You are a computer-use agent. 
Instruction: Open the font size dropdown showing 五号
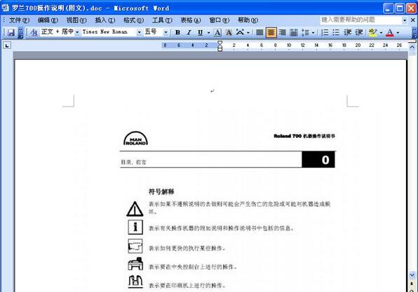pos(166,32)
